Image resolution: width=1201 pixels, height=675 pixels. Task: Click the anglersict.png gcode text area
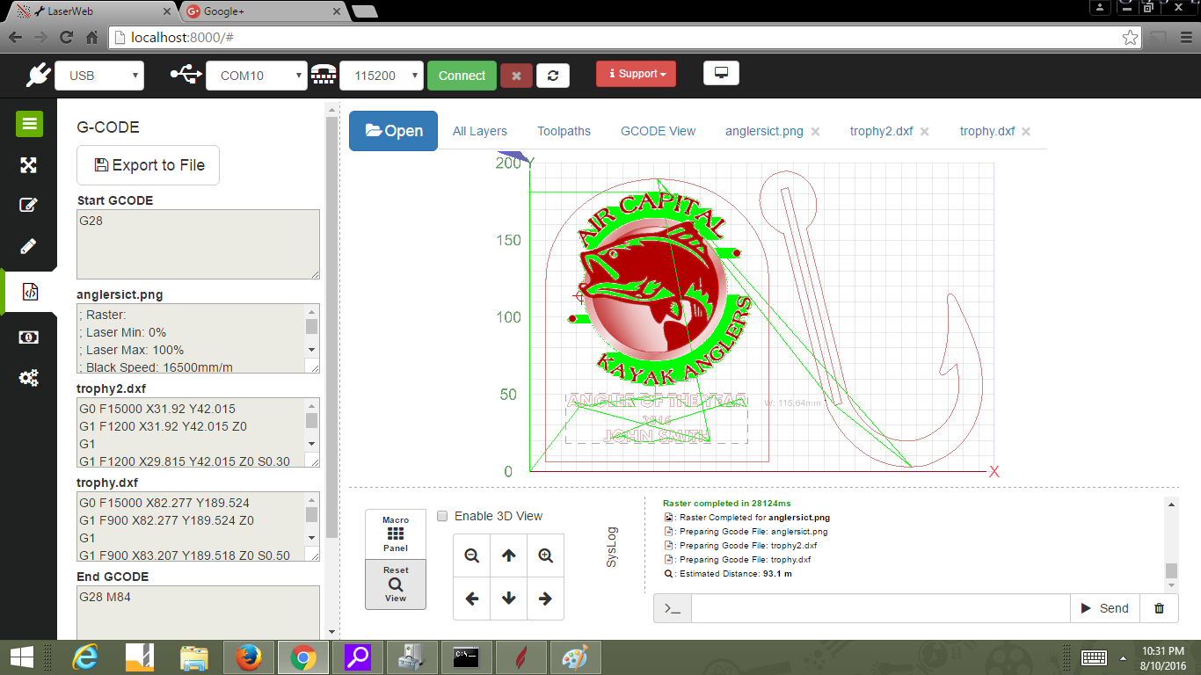pos(191,338)
